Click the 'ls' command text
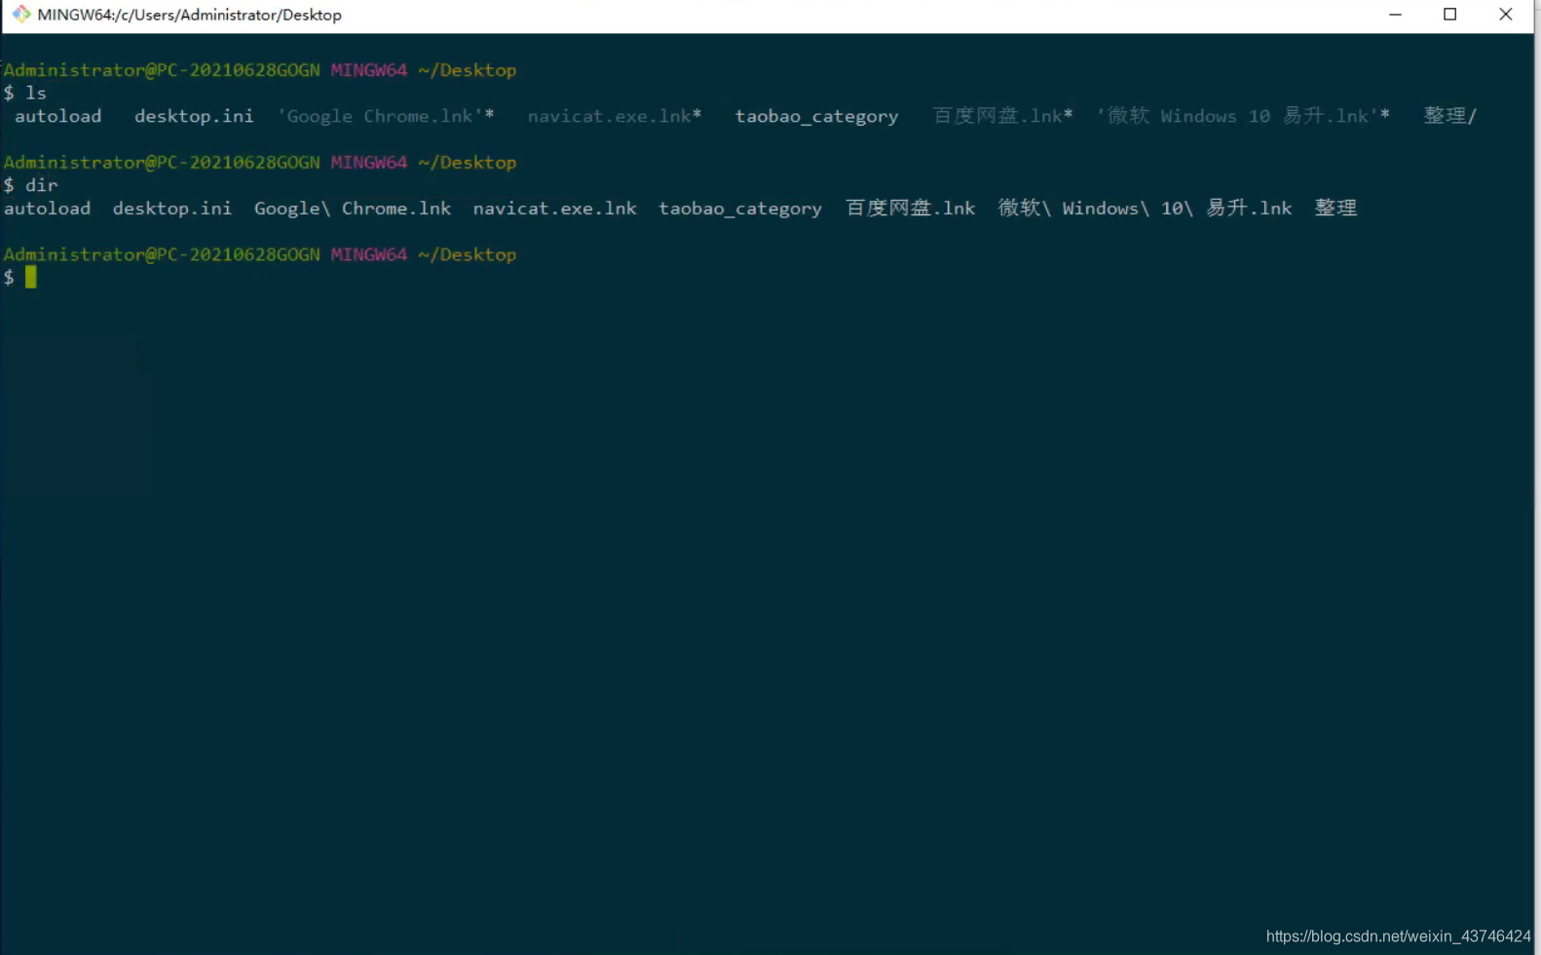Viewport: 1541px width, 955px height. [36, 93]
